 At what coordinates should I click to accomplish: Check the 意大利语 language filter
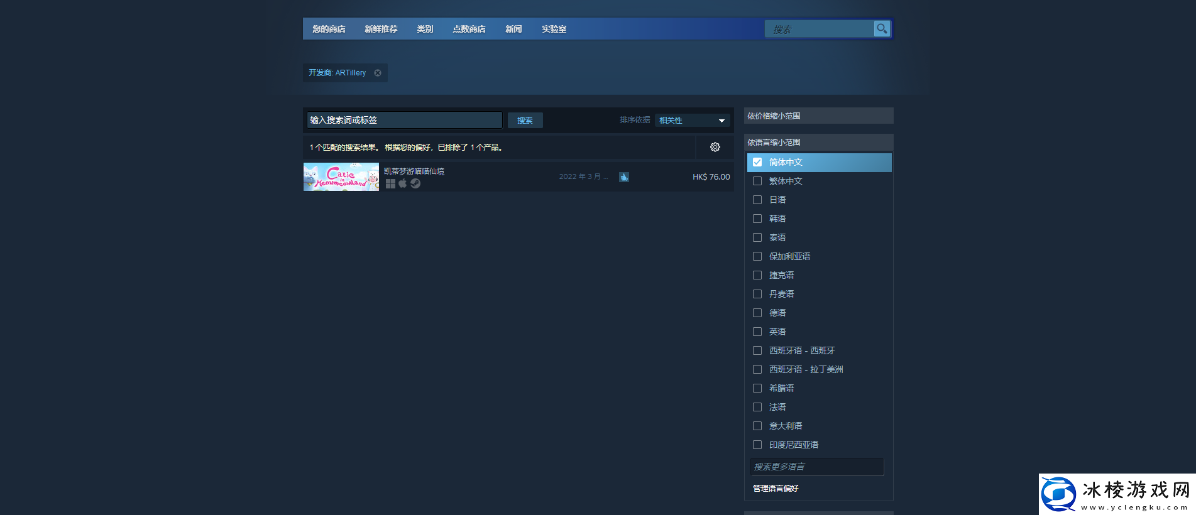(757, 426)
